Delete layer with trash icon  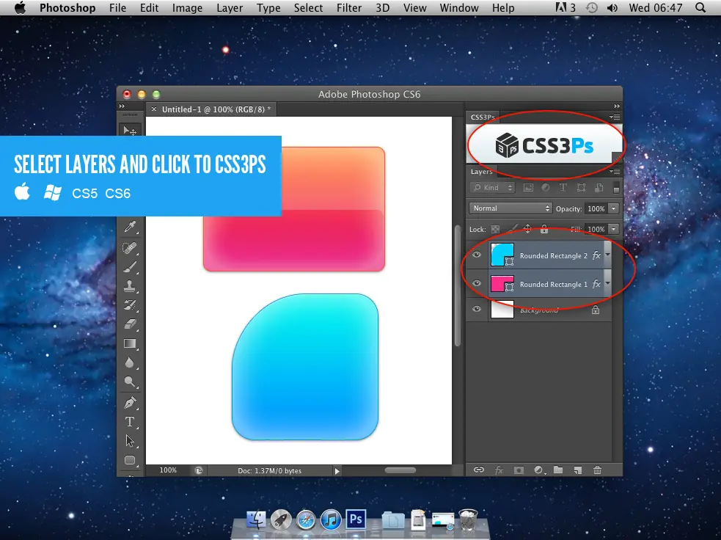click(597, 470)
